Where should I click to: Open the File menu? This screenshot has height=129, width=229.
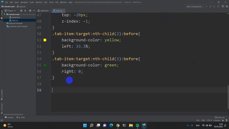click(x=6, y=2)
